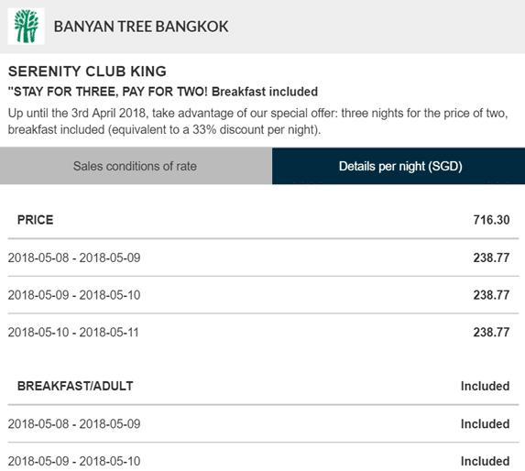
Task: Click the Stay for Three, Pay for Two offer title
Action: coord(163,92)
